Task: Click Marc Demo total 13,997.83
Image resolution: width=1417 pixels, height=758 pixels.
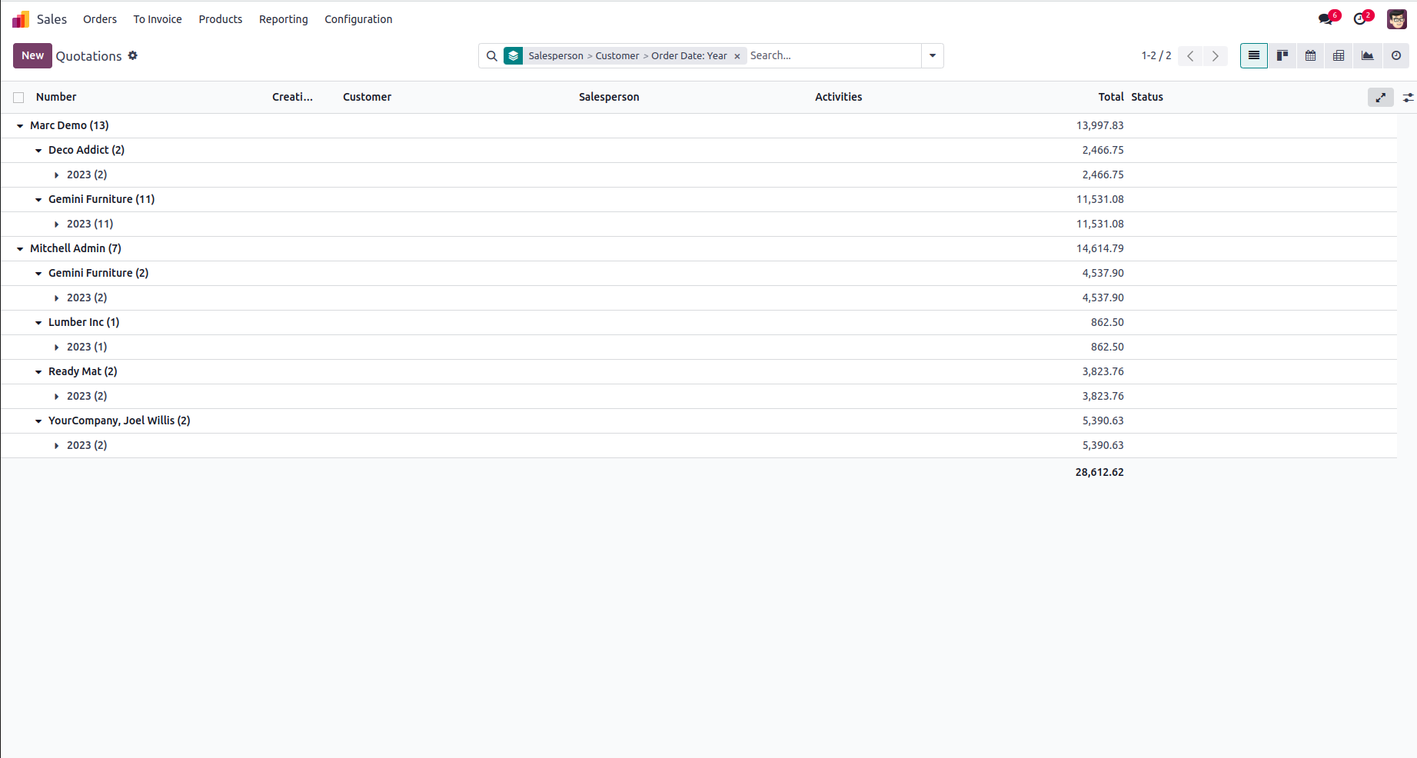Action: [x=1099, y=125]
